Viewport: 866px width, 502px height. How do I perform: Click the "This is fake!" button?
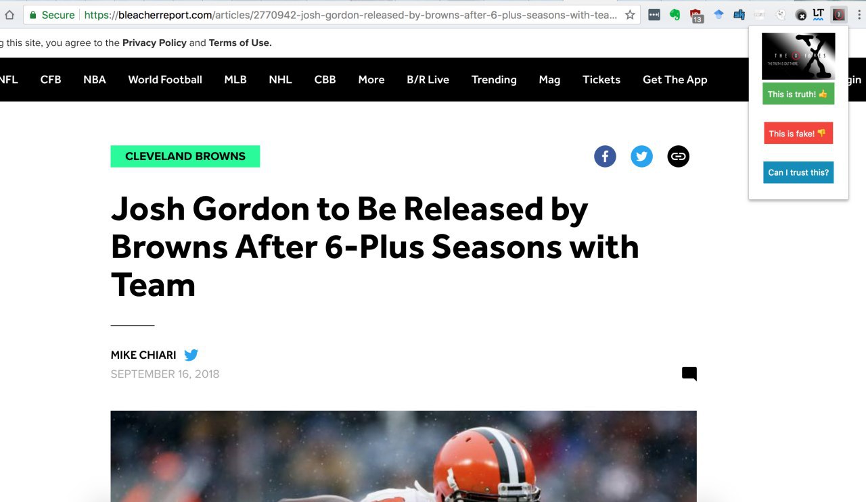pos(798,133)
